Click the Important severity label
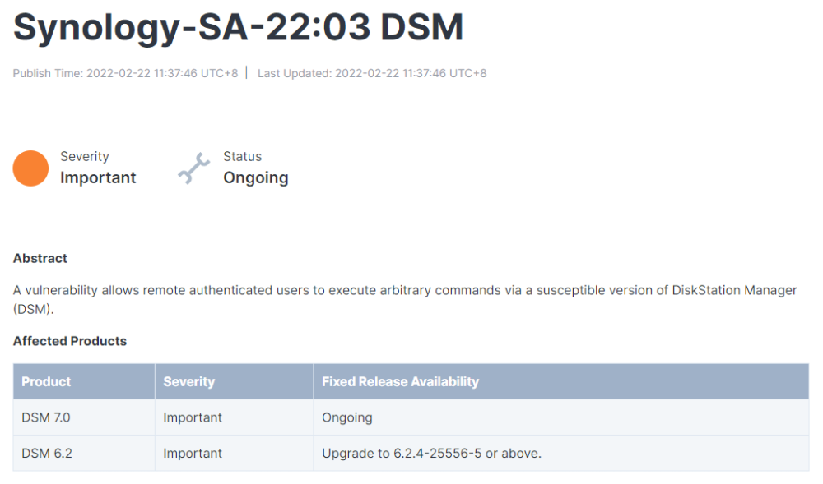This screenshot has height=484, width=823. [x=98, y=177]
